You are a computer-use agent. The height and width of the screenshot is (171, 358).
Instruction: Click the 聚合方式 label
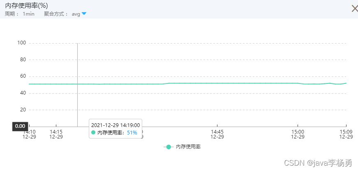click(56, 14)
